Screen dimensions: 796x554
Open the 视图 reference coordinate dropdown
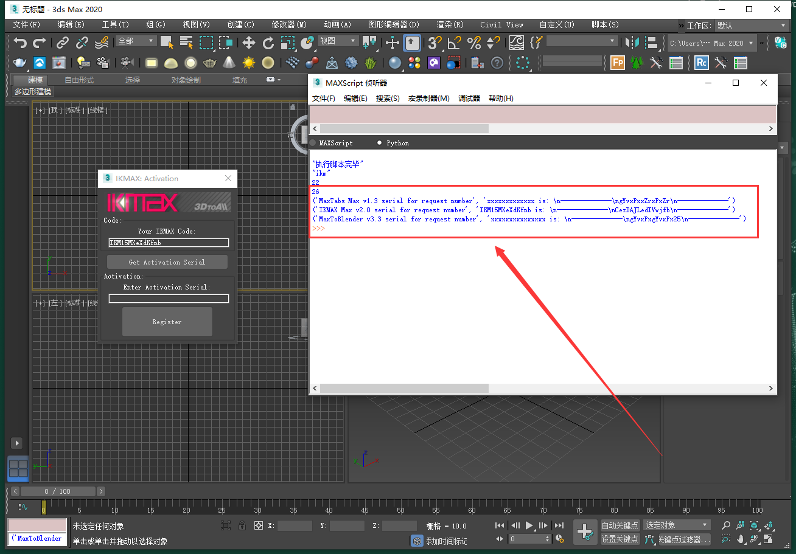pos(338,41)
